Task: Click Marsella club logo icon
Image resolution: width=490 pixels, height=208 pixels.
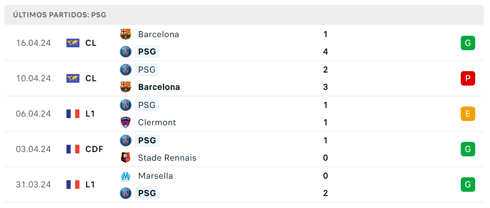Action: pyautogui.click(x=126, y=176)
